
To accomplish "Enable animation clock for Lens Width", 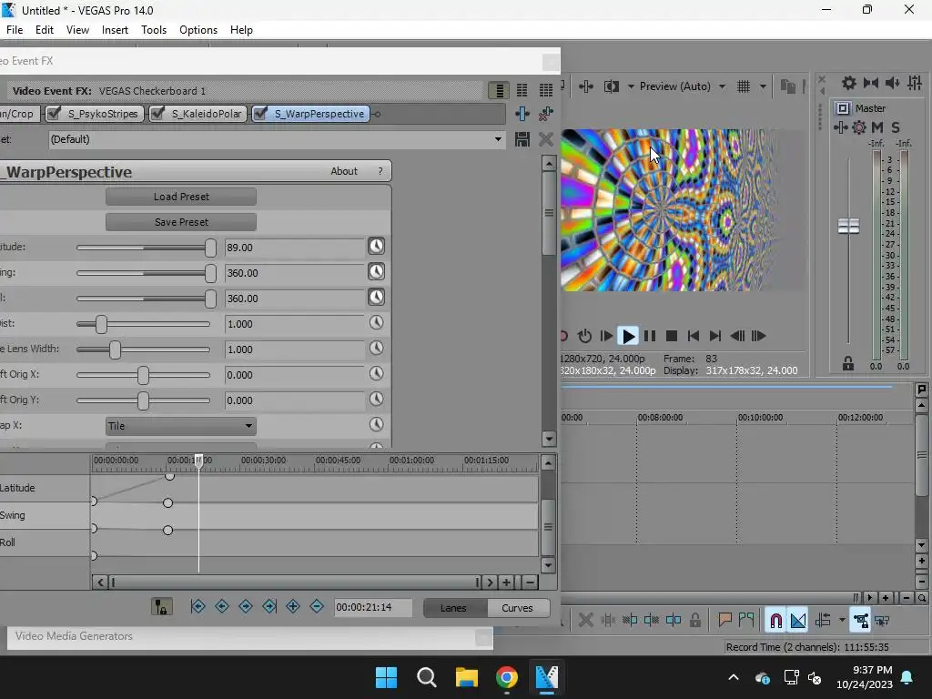I will point(376,349).
